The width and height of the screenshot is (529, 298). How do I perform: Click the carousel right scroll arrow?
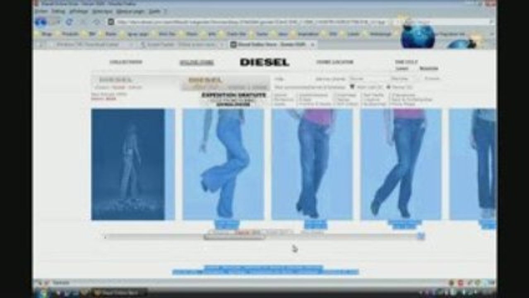tap(421, 236)
